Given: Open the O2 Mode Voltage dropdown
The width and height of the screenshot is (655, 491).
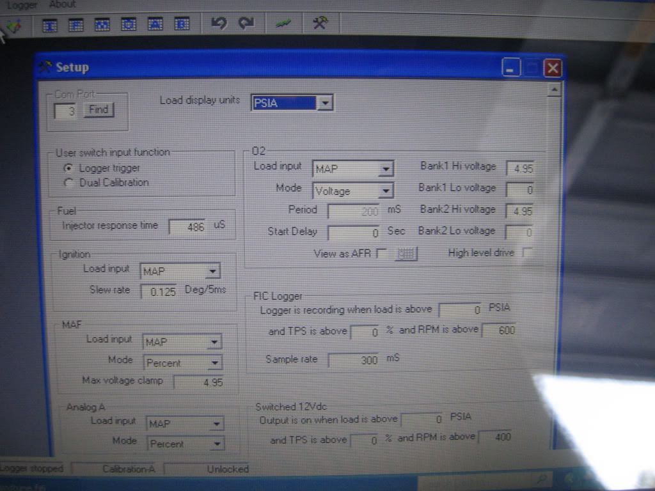Looking at the screenshot, I should (x=385, y=191).
